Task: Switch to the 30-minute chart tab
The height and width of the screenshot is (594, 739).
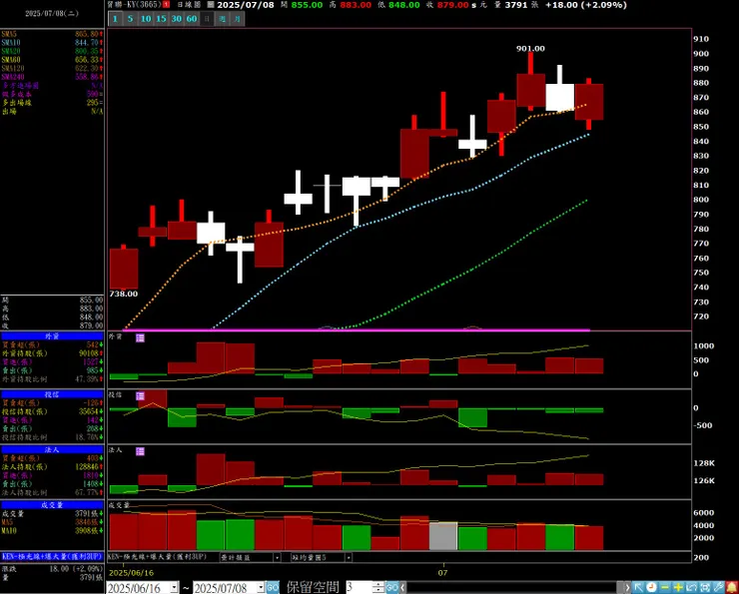Action: (177, 19)
